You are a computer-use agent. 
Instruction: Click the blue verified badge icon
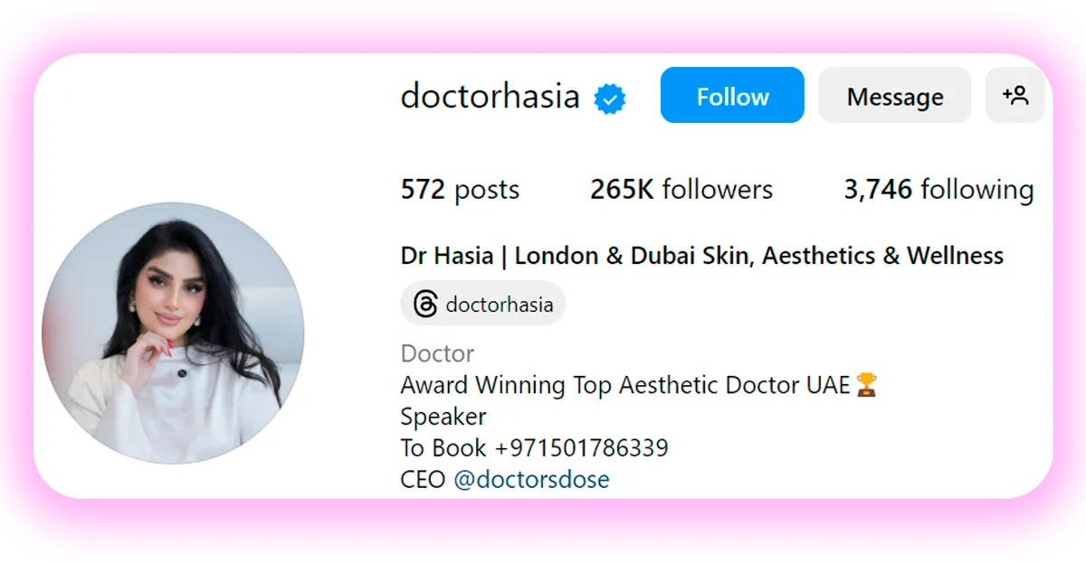pyautogui.click(x=610, y=99)
